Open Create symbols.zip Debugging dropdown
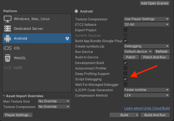This screenshot has height=121, width=174. pos(147,46)
